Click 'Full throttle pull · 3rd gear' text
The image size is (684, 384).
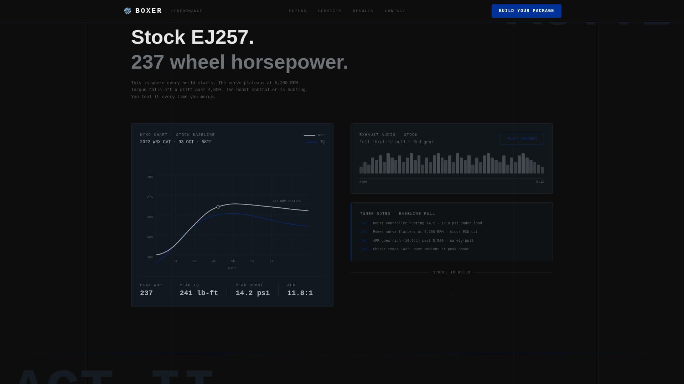[x=397, y=142]
